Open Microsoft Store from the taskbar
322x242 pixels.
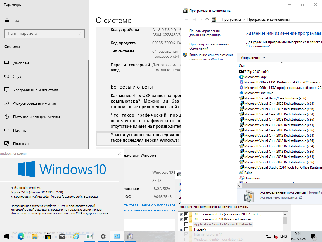tap(48, 236)
